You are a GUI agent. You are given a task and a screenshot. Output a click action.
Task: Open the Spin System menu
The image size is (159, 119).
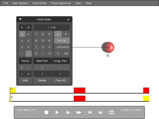20,3
